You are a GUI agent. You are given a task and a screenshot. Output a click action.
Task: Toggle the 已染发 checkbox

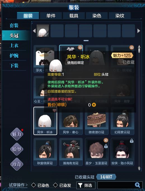pyautogui.click(x=55, y=185)
